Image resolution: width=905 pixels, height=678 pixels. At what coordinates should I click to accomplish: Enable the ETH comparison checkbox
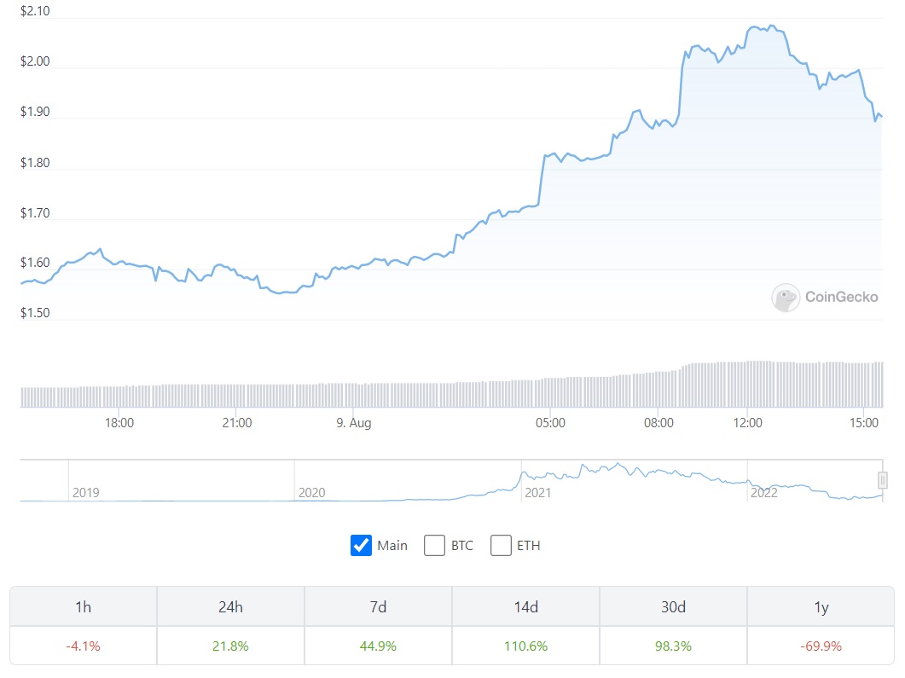(x=501, y=545)
